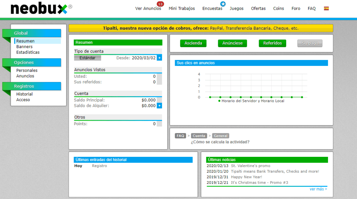Click the Points value 0

click(154, 124)
